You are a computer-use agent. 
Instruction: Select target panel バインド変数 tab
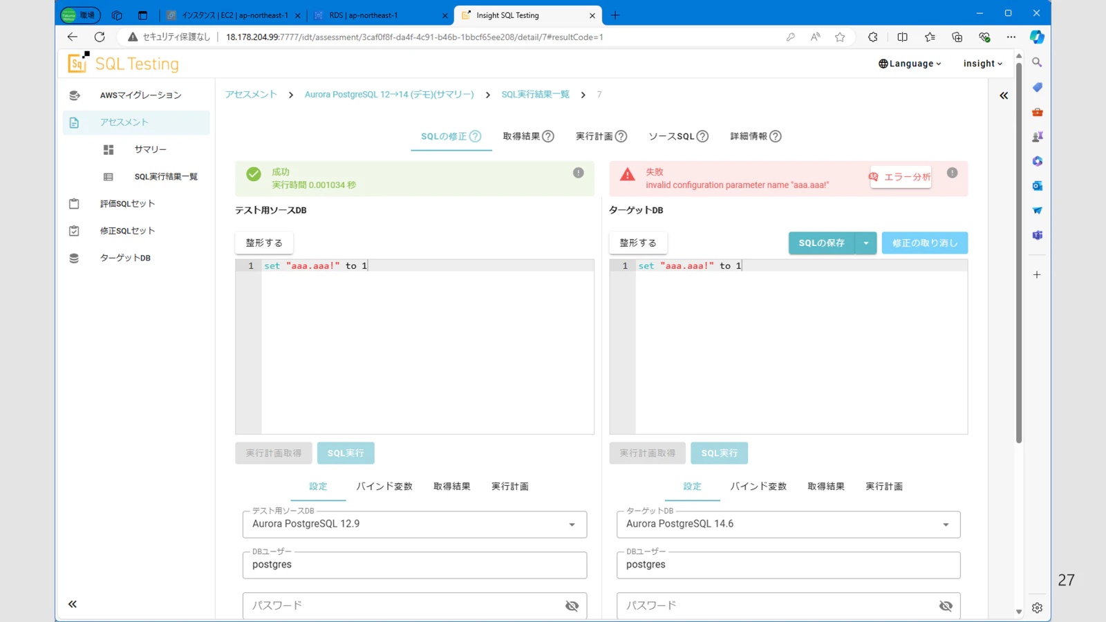pos(758,487)
